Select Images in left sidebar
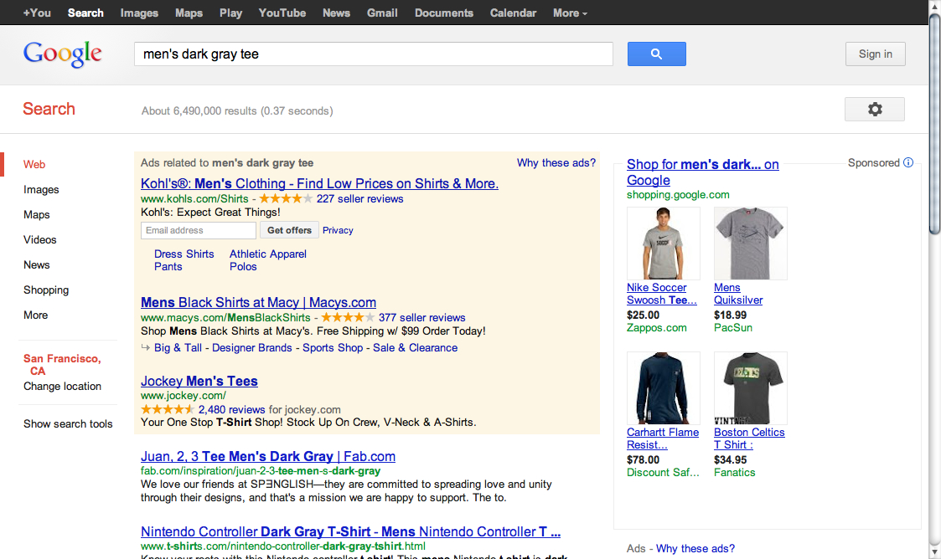 [x=41, y=189]
